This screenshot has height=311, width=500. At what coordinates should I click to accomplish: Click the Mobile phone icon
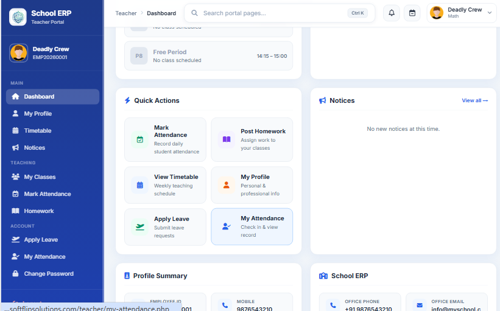(x=225, y=305)
